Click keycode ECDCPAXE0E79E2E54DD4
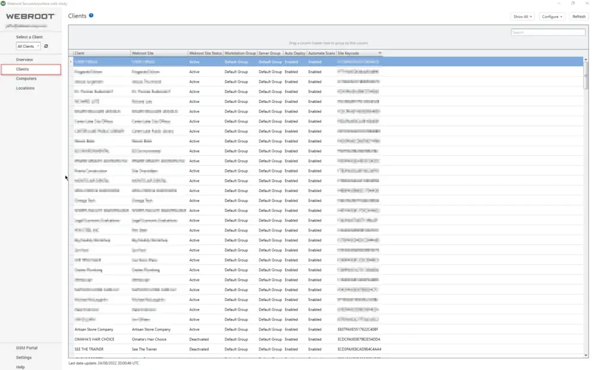 coord(359,339)
